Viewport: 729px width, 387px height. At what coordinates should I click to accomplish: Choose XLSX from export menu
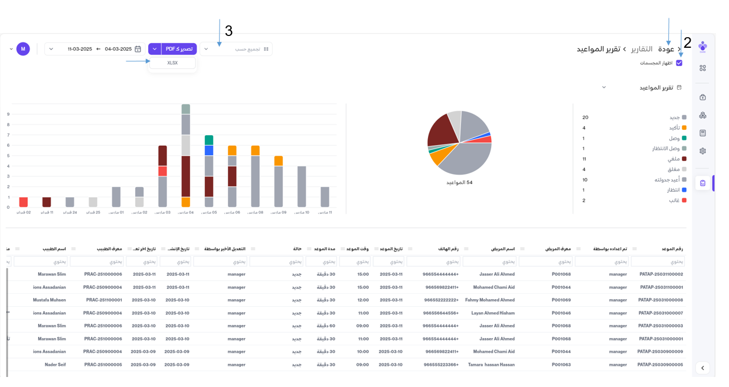[172, 63]
